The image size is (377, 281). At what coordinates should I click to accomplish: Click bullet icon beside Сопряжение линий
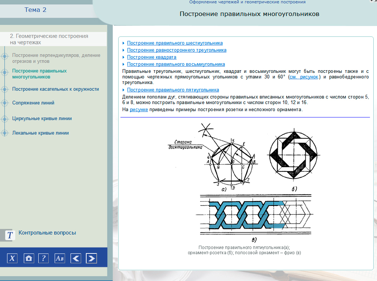4,103
